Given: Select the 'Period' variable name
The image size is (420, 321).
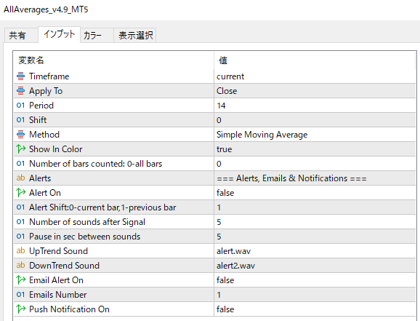Looking at the screenshot, I should [41, 106].
